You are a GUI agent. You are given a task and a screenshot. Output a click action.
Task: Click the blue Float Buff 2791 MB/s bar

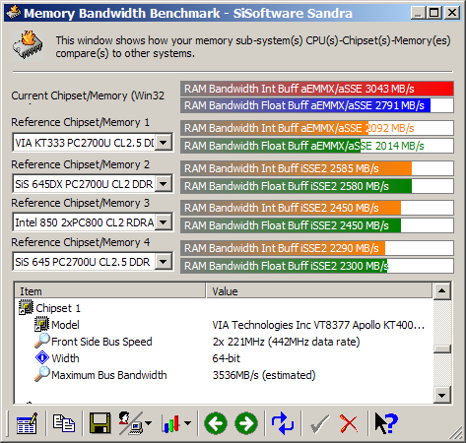(317, 105)
